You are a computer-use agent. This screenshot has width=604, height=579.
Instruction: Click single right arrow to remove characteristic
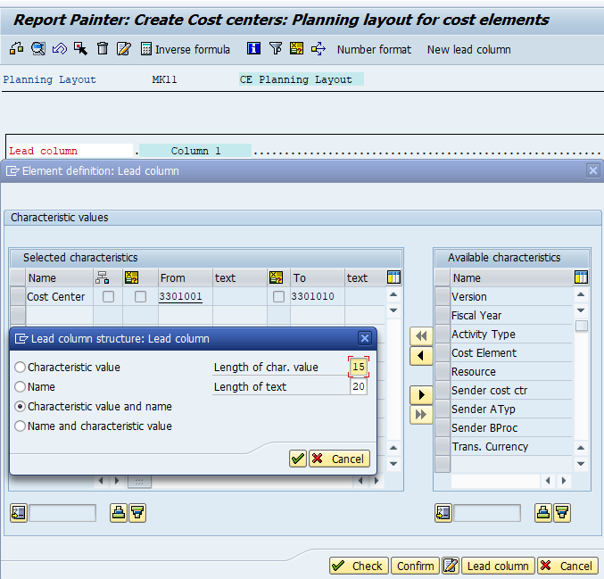click(419, 394)
